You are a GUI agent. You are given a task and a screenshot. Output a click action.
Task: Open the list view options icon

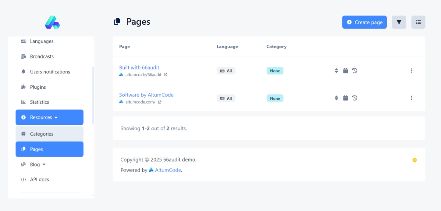(418, 22)
